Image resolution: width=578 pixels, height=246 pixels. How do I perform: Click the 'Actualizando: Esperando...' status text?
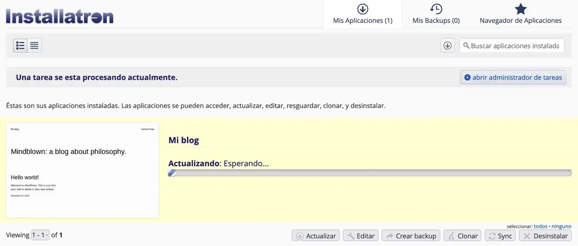(x=218, y=164)
